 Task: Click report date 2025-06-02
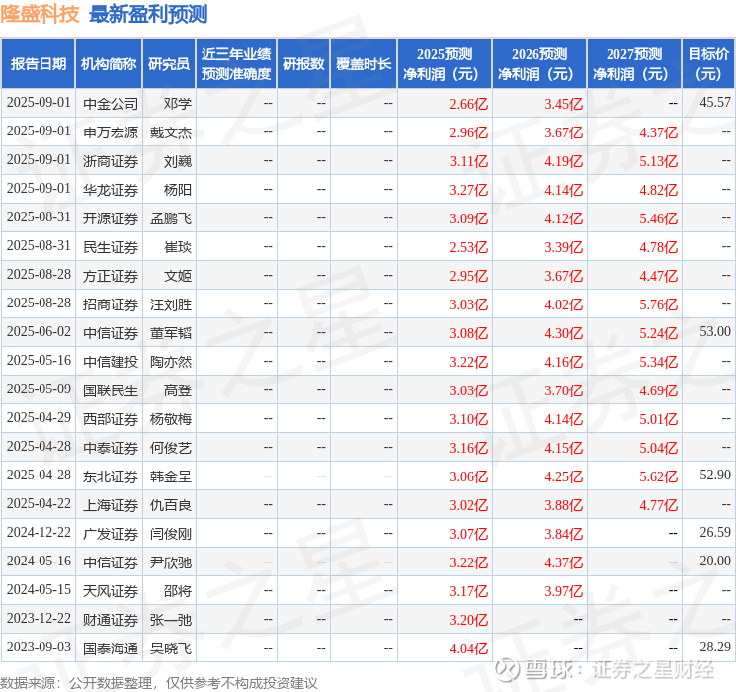pos(39,332)
